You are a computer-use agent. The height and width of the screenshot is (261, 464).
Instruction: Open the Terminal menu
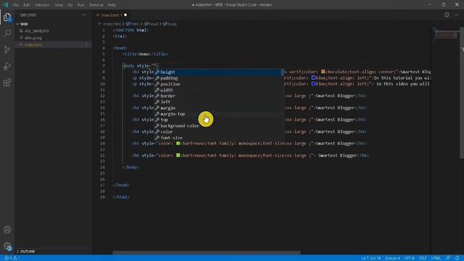click(96, 5)
